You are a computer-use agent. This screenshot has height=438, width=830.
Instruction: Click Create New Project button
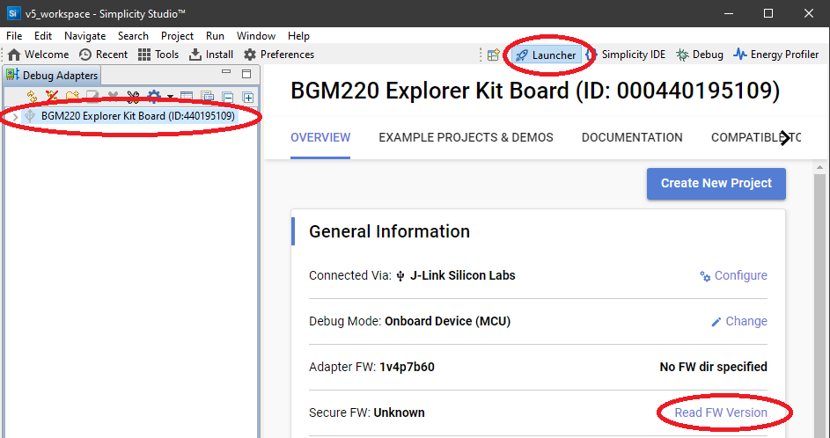click(716, 184)
